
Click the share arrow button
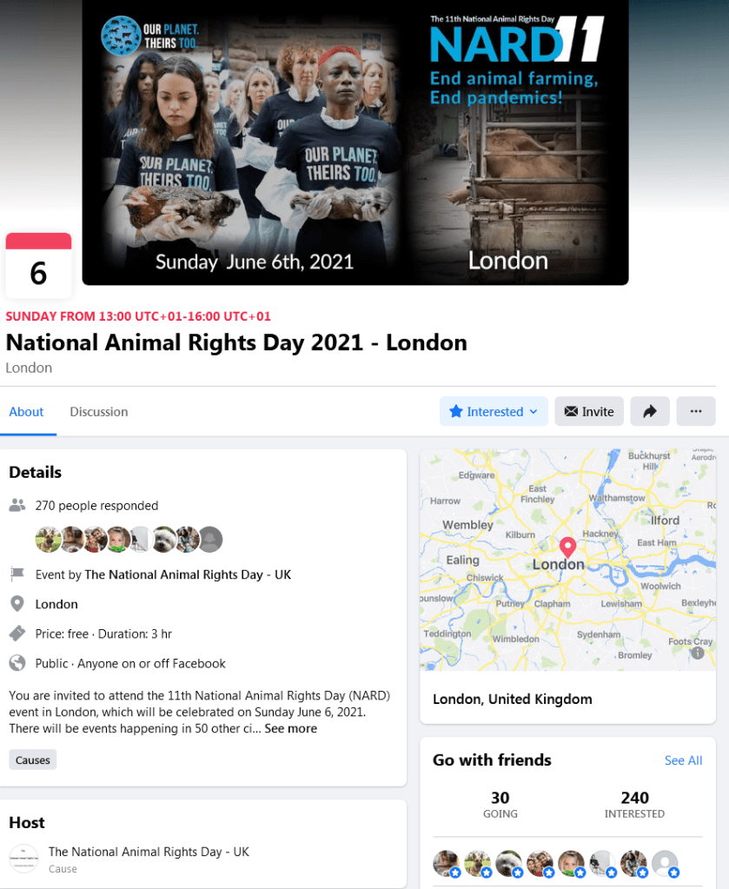point(650,412)
